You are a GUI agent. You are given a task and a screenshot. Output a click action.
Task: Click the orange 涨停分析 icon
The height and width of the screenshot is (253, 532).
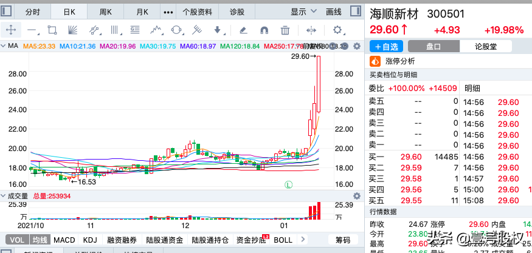(375, 62)
